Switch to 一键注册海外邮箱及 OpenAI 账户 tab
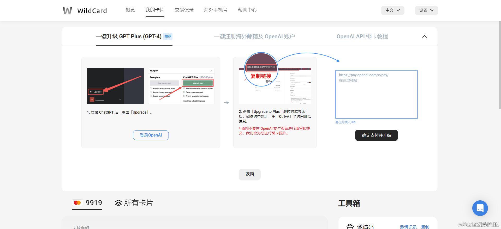 click(254, 36)
